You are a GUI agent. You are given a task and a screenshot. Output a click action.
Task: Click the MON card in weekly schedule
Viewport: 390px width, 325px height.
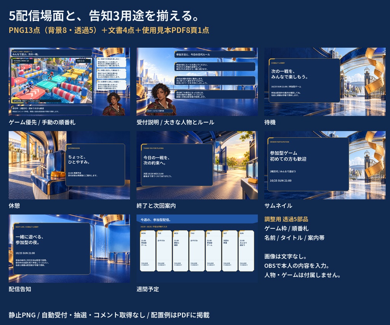pyautogui.click(x=148, y=251)
